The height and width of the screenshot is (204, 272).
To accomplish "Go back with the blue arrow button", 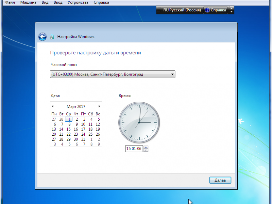I will 42,37.
